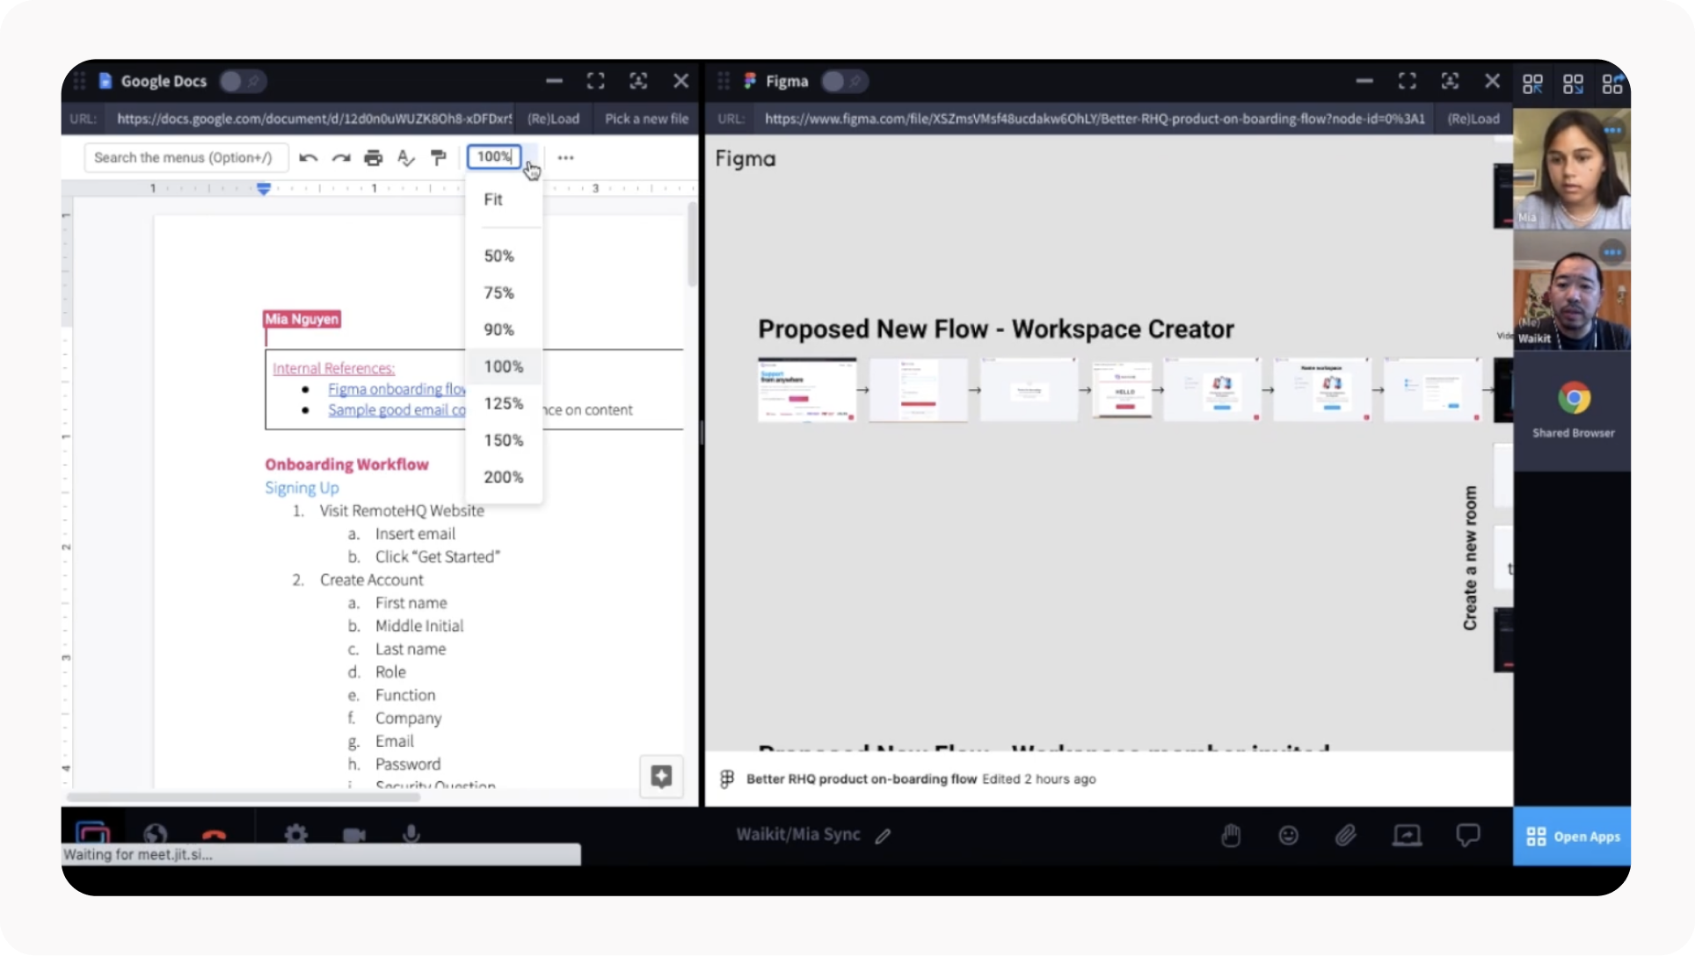Click the print icon in Docs toolbar

374,158
